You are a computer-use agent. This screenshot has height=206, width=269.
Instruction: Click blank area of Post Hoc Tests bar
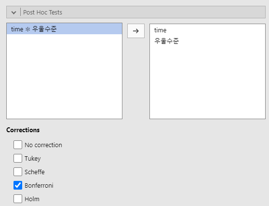click(x=163, y=12)
